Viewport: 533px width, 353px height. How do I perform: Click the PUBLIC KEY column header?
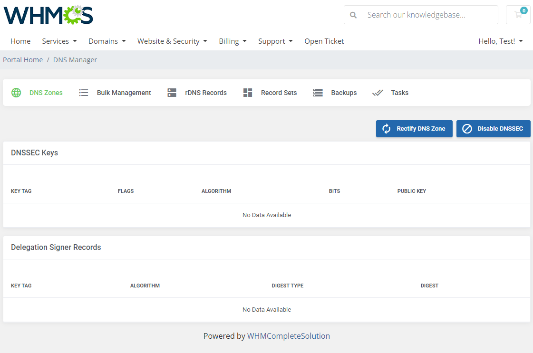pos(412,191)
